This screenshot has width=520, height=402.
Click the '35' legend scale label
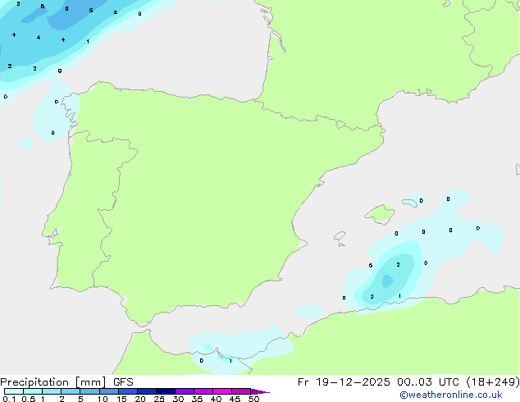click(x=197, y=399)
